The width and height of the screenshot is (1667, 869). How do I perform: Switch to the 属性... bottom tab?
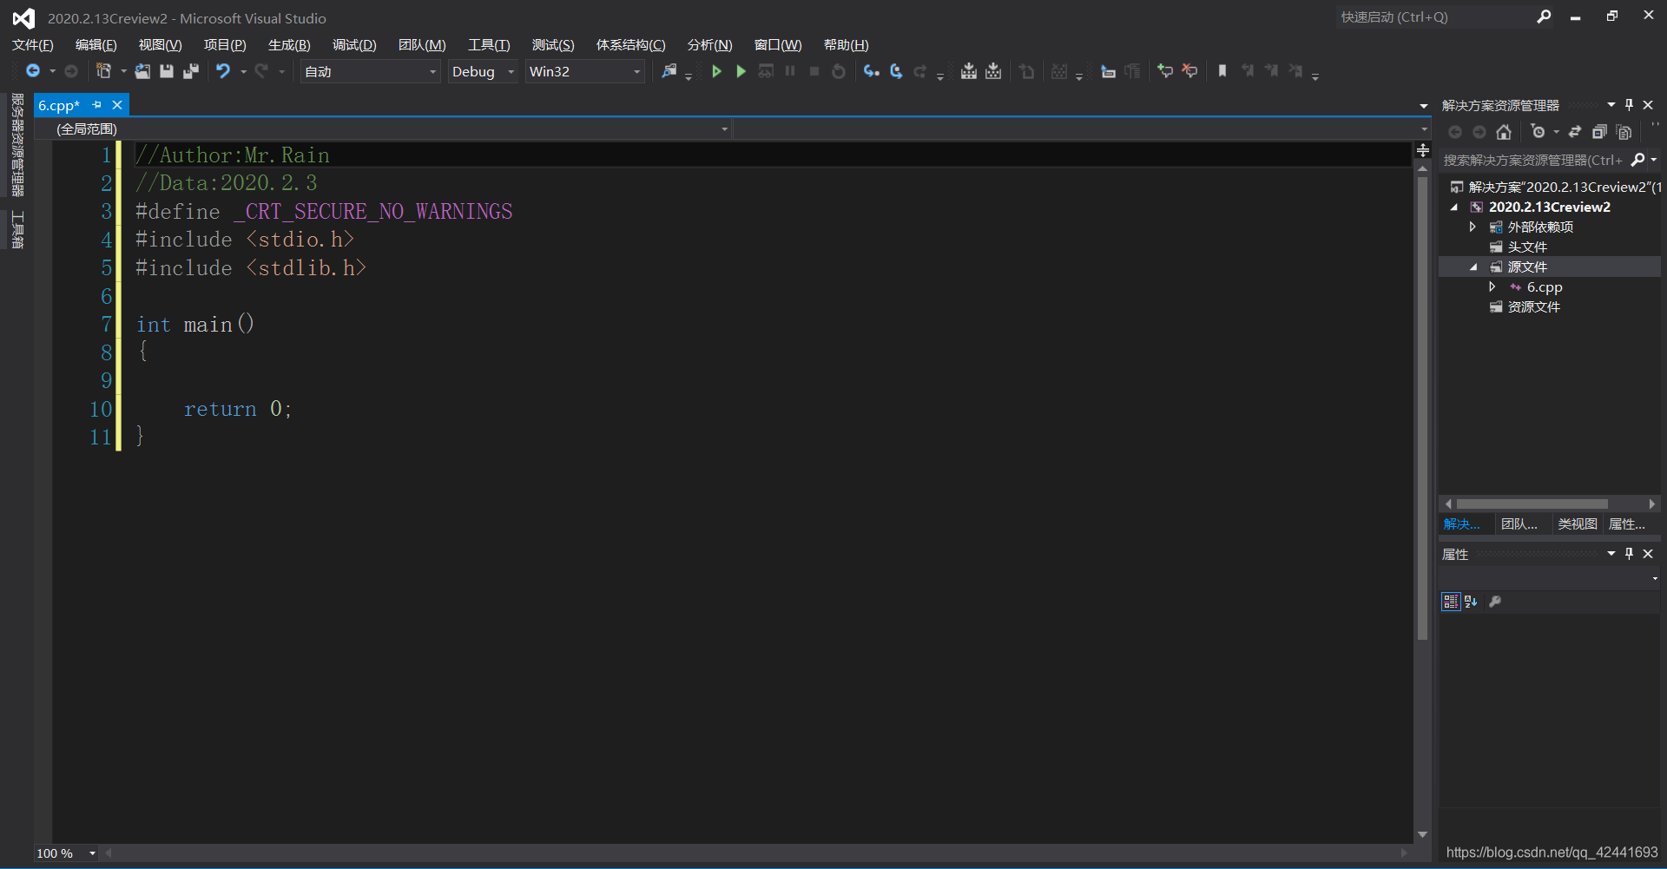[1626, 524]
